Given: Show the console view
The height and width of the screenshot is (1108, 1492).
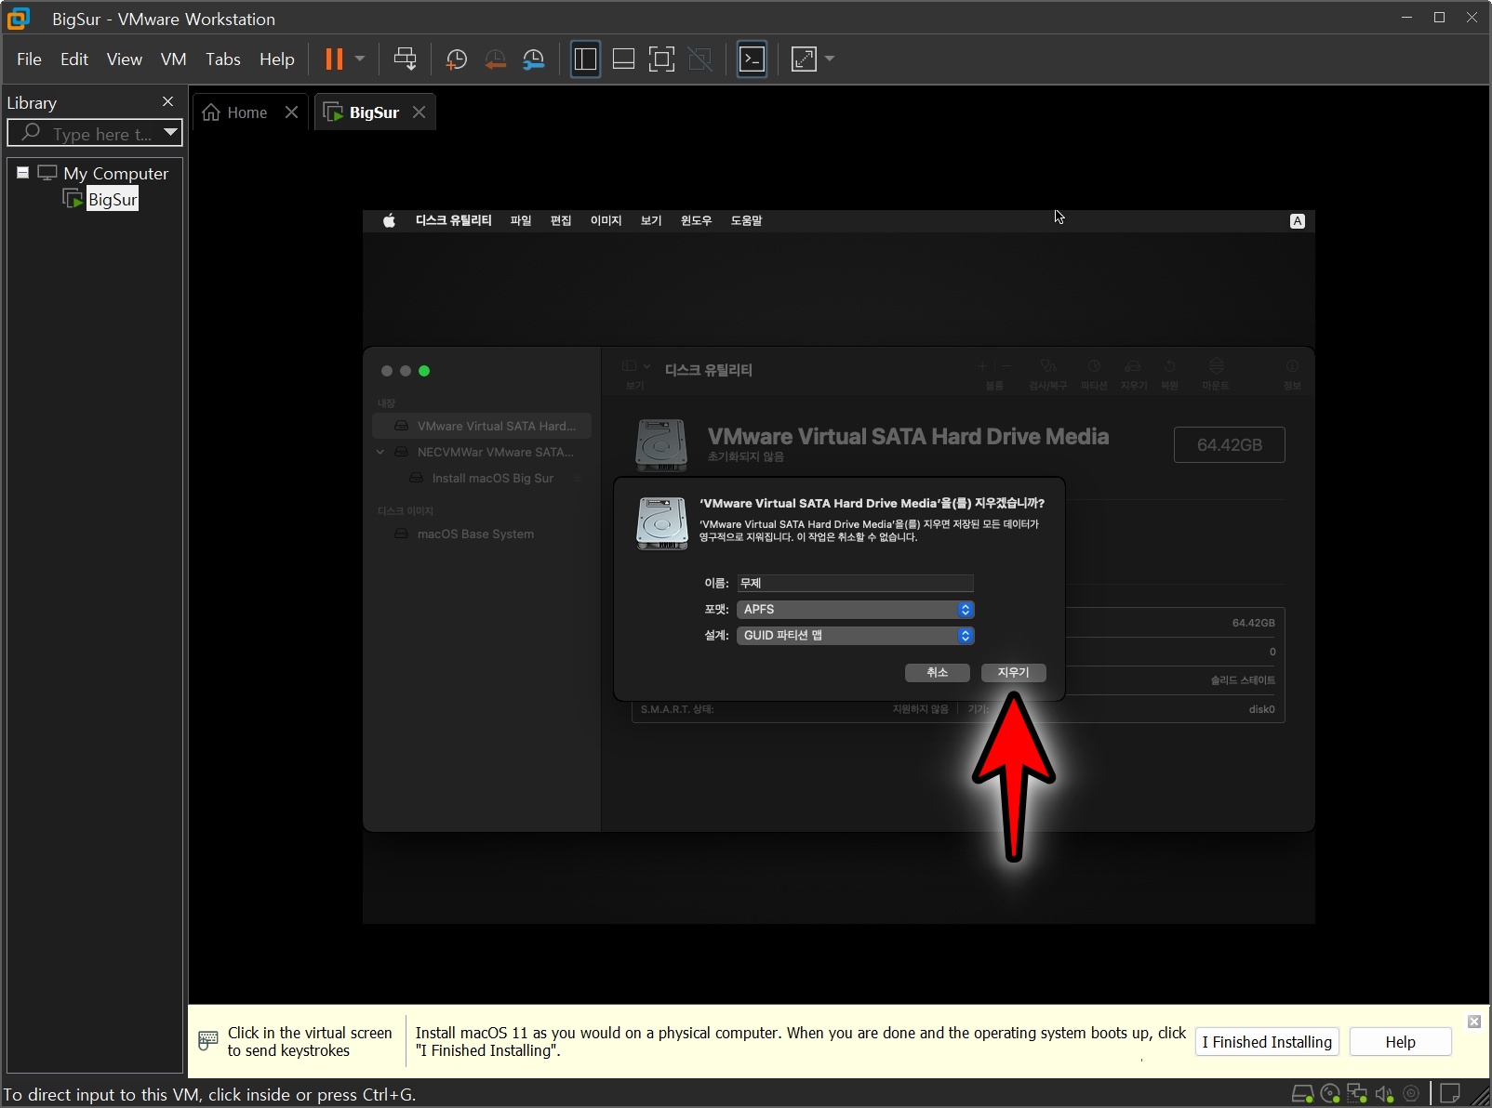Looking at the screenshot, I should (752, 59).
